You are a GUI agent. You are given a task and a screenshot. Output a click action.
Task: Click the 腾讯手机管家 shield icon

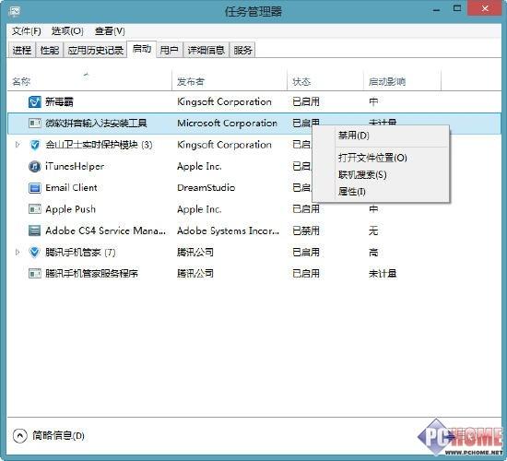pyautogui.click(x=35, y=252)
